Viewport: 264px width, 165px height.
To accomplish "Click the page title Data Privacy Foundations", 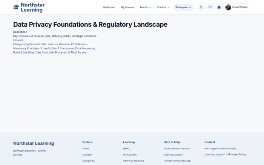I will click(x=90, y=24).
